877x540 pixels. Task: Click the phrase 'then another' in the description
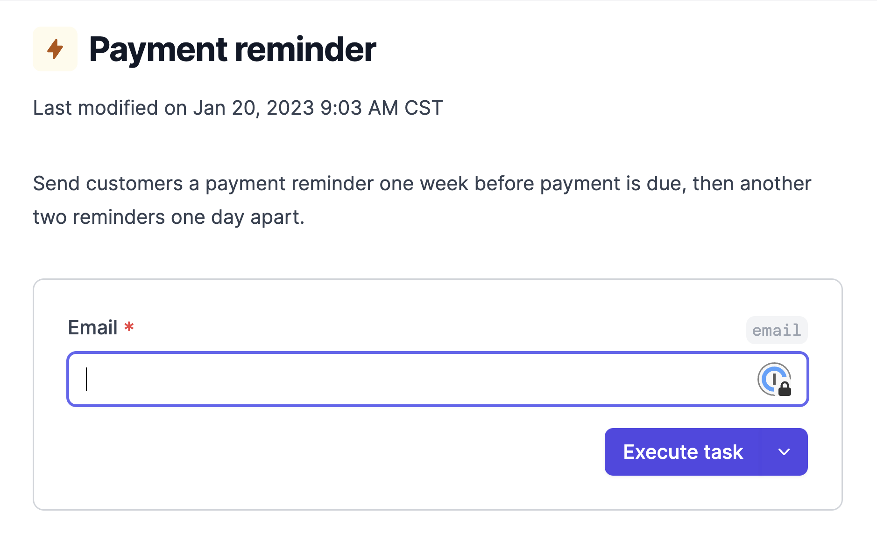pos(752,184)
